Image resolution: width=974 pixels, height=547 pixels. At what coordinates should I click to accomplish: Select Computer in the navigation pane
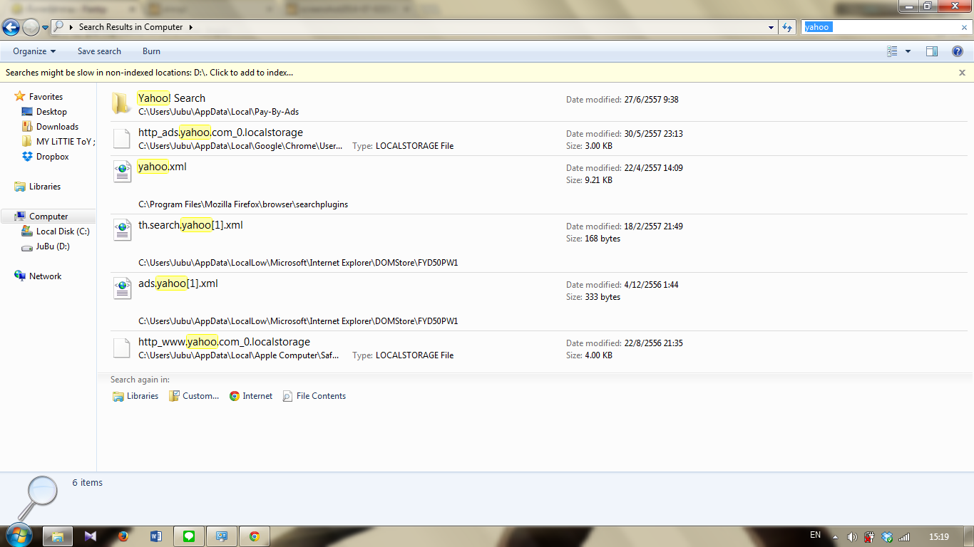(x=48, y=217)
